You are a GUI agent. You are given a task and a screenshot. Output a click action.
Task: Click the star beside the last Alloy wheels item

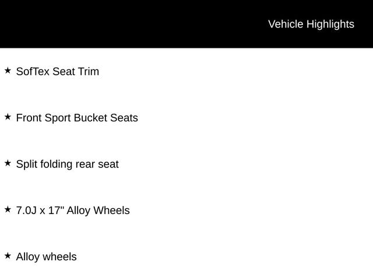click(8, 256)
